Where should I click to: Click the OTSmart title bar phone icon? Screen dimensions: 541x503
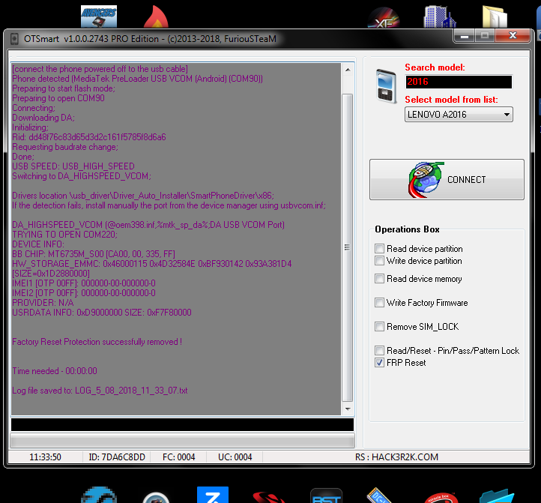tap(14, 39)
